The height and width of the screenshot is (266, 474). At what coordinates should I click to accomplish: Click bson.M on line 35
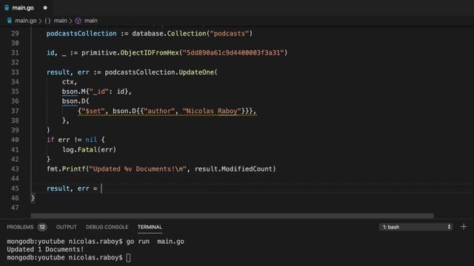click(x=74, y=92)
